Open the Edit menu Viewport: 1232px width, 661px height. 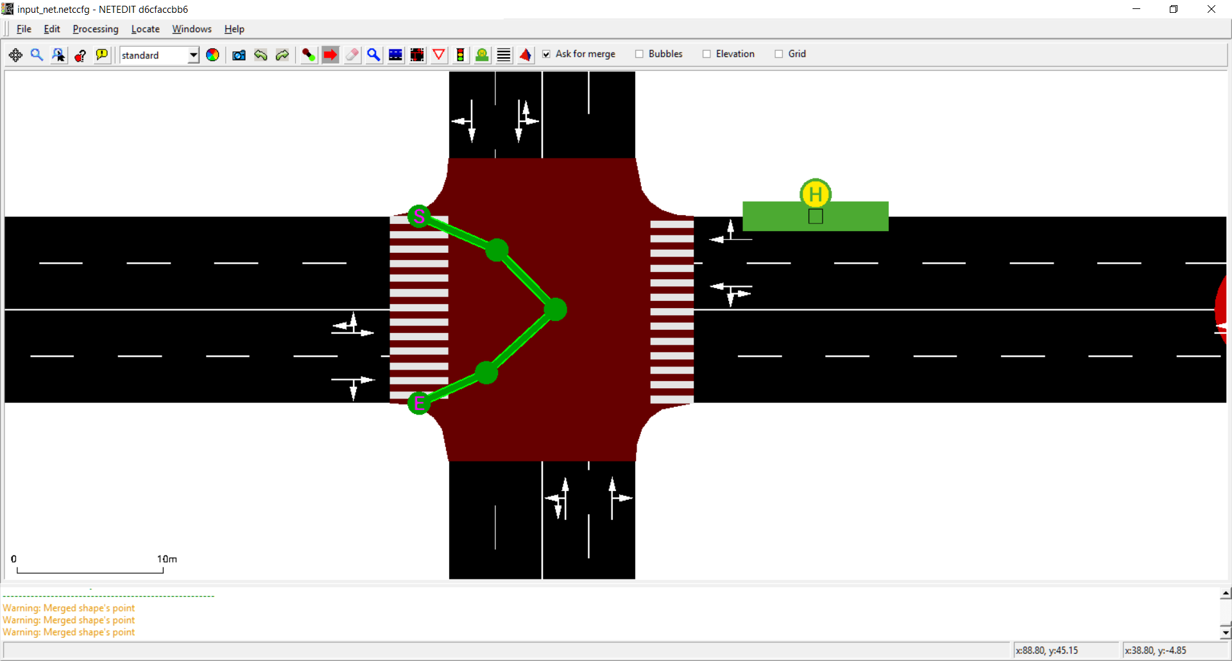[x=51, y=29]
